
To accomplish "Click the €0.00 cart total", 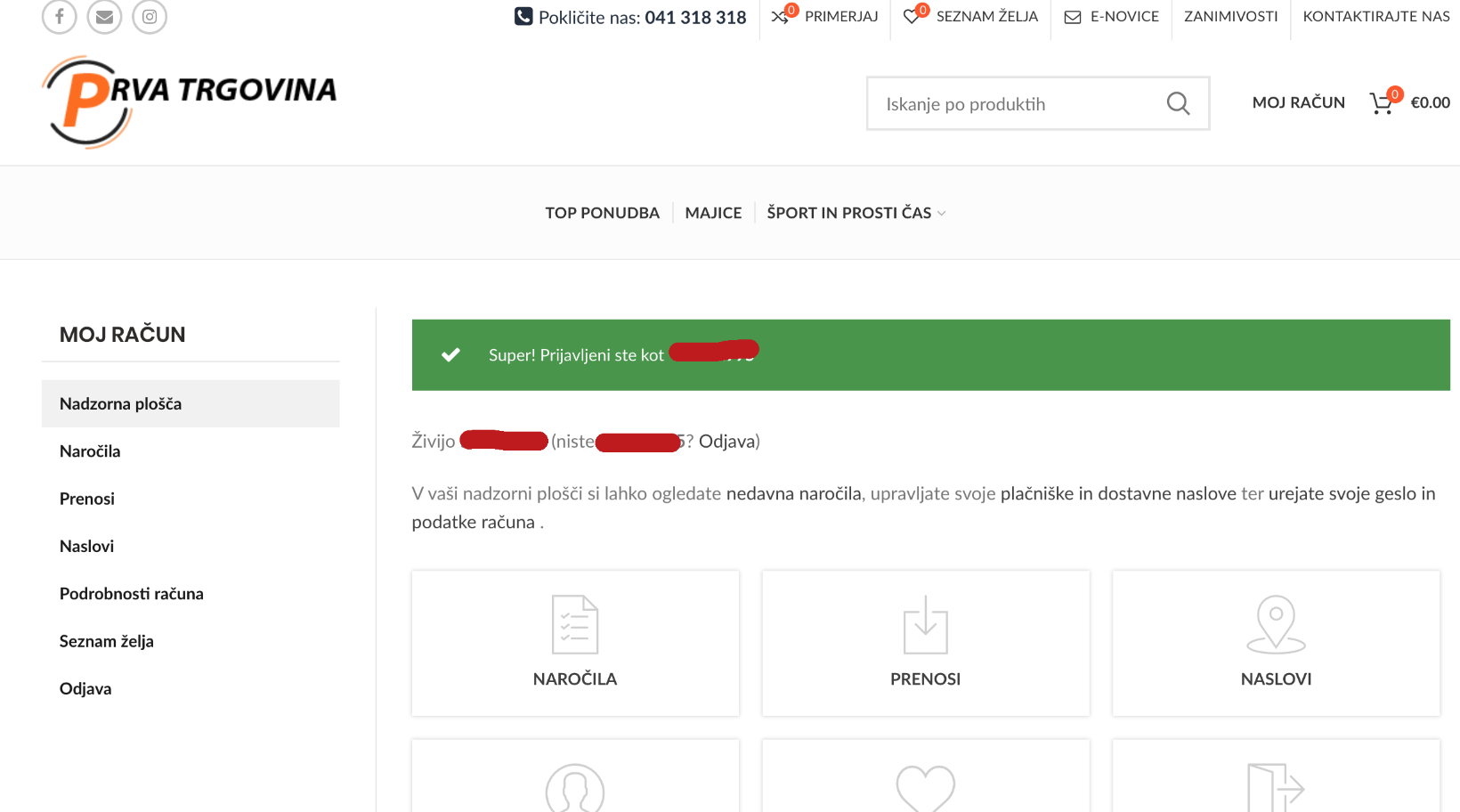I will click(x=1431, y=102).
